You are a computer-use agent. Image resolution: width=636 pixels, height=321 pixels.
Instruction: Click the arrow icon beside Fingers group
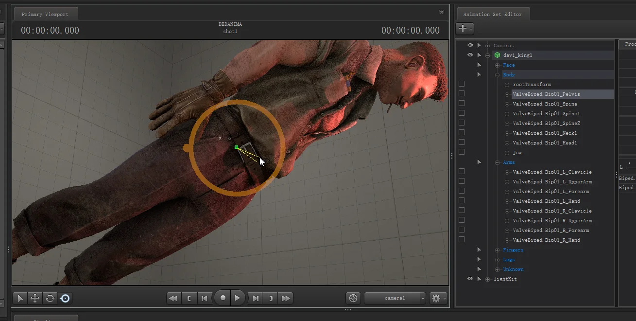coord(479,250)
